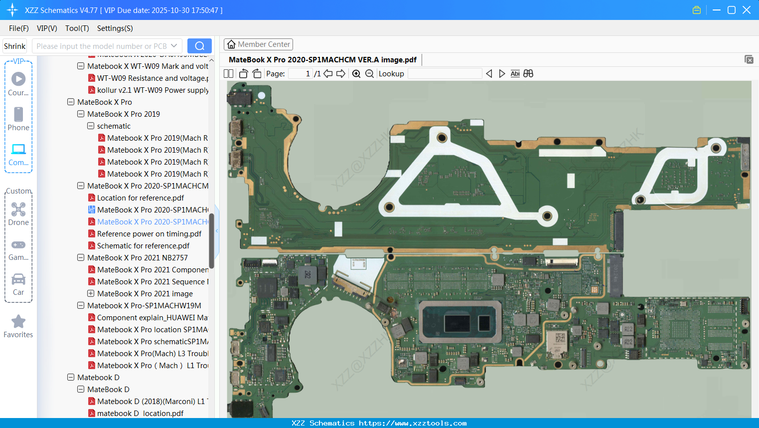Open MateBook X Pro 2021 Sequence file
Image resolution: width=759 pixels, height=428 pixels.
click(149, 281)
